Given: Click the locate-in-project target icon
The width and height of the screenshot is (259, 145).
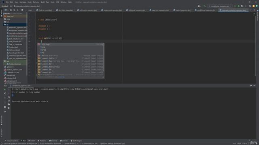Looking at the screenshot, I should (x=11, y=10).
